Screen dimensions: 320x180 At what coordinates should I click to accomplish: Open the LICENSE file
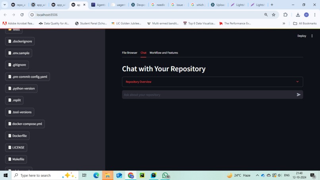[x=16, y=147]
